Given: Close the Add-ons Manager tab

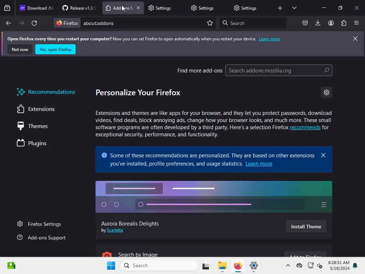Looking at the screenshot, I should click(138, 8).
